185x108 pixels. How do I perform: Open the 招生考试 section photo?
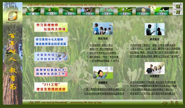click(103, 29)
